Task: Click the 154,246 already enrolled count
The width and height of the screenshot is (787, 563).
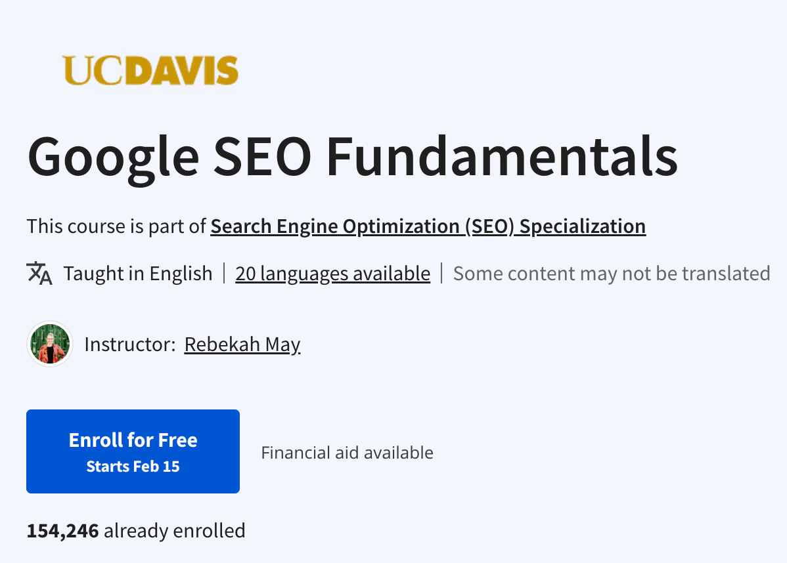Action: (x=135, y=530)
